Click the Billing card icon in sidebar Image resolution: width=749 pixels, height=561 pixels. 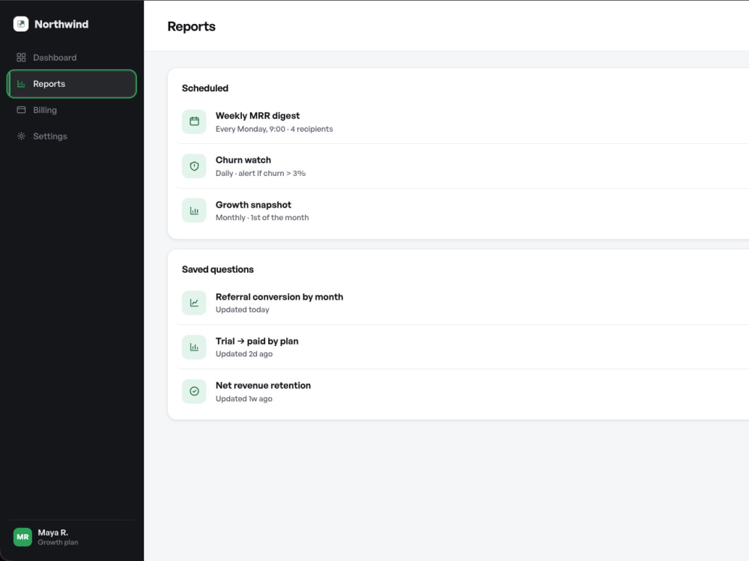(21, 110)
